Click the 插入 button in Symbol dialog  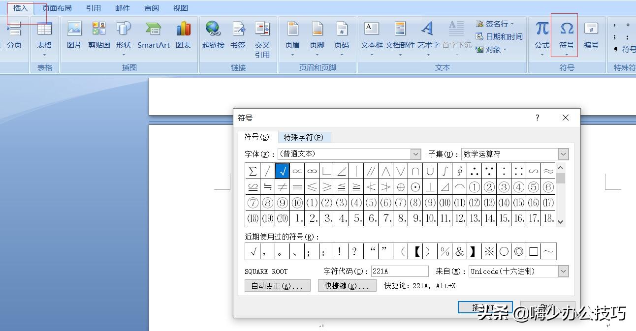(x=485, y=307)
